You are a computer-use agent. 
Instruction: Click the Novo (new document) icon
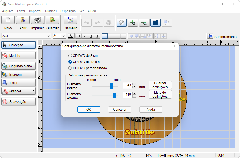pos(8,20)
